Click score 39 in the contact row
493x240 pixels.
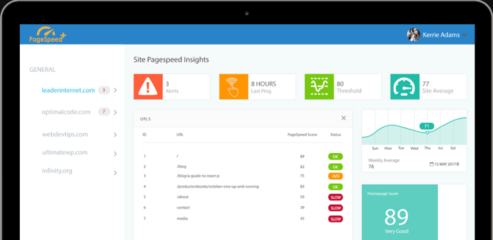(x=302, y=208)
